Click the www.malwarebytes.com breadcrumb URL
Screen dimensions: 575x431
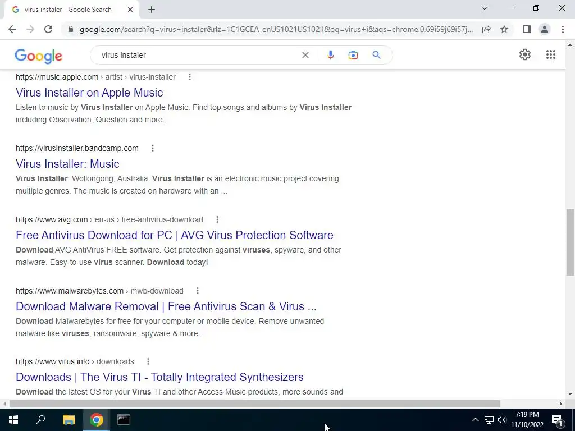pyautogui.click(x=99, y=291)
